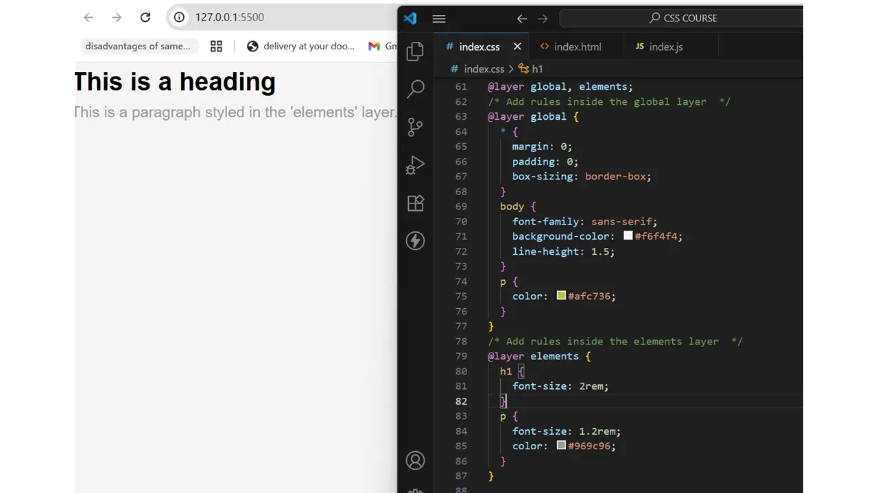Open color picker for #afc736 swatch
The width and height of the screenshot is (878, 493).
click(x=561, y=296)
